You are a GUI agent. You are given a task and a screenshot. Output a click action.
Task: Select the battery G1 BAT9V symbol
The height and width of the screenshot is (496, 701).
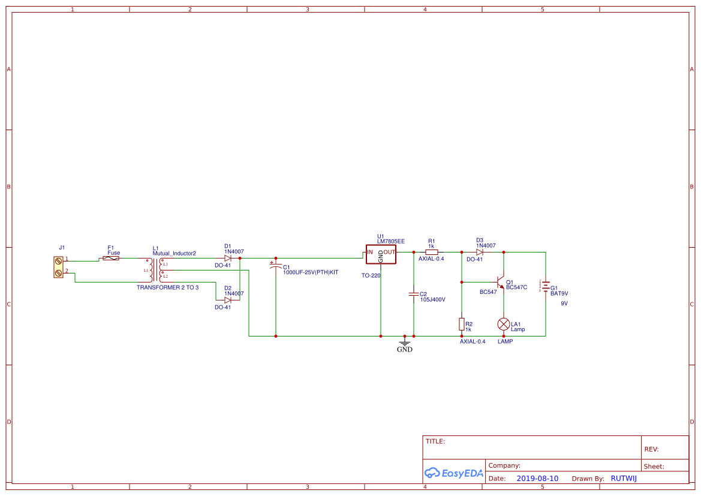[x=546, y=287]
